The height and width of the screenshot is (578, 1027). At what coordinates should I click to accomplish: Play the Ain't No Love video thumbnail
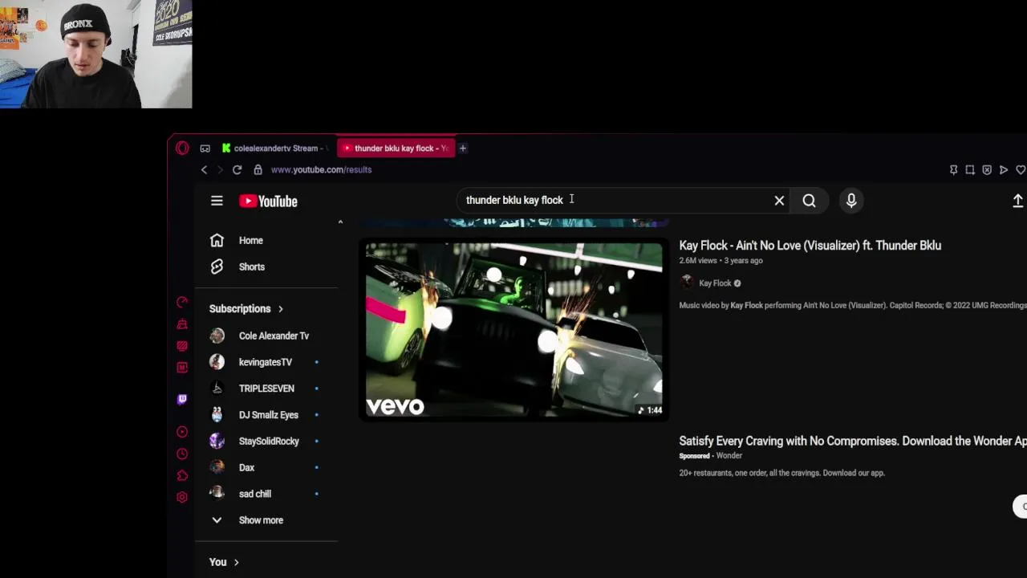pyautogui.click(x=513, y=329)
